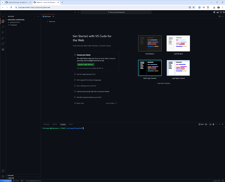The height and width of the screenshot is (182, 225).
Task: Open the Run and Debug view
Action: pyautogui.click(x=3, y=38)
